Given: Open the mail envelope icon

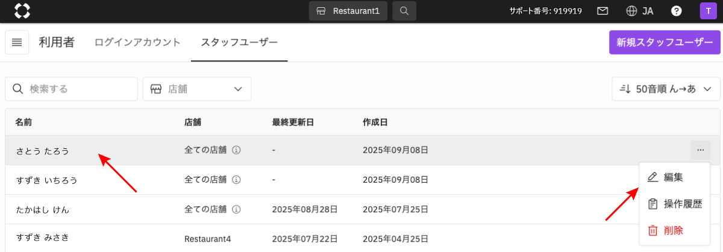Looking at the screenshot, I should coord(602,11).
